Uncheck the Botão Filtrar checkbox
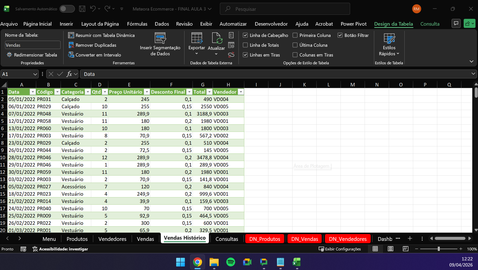 [x=340, y=35]
